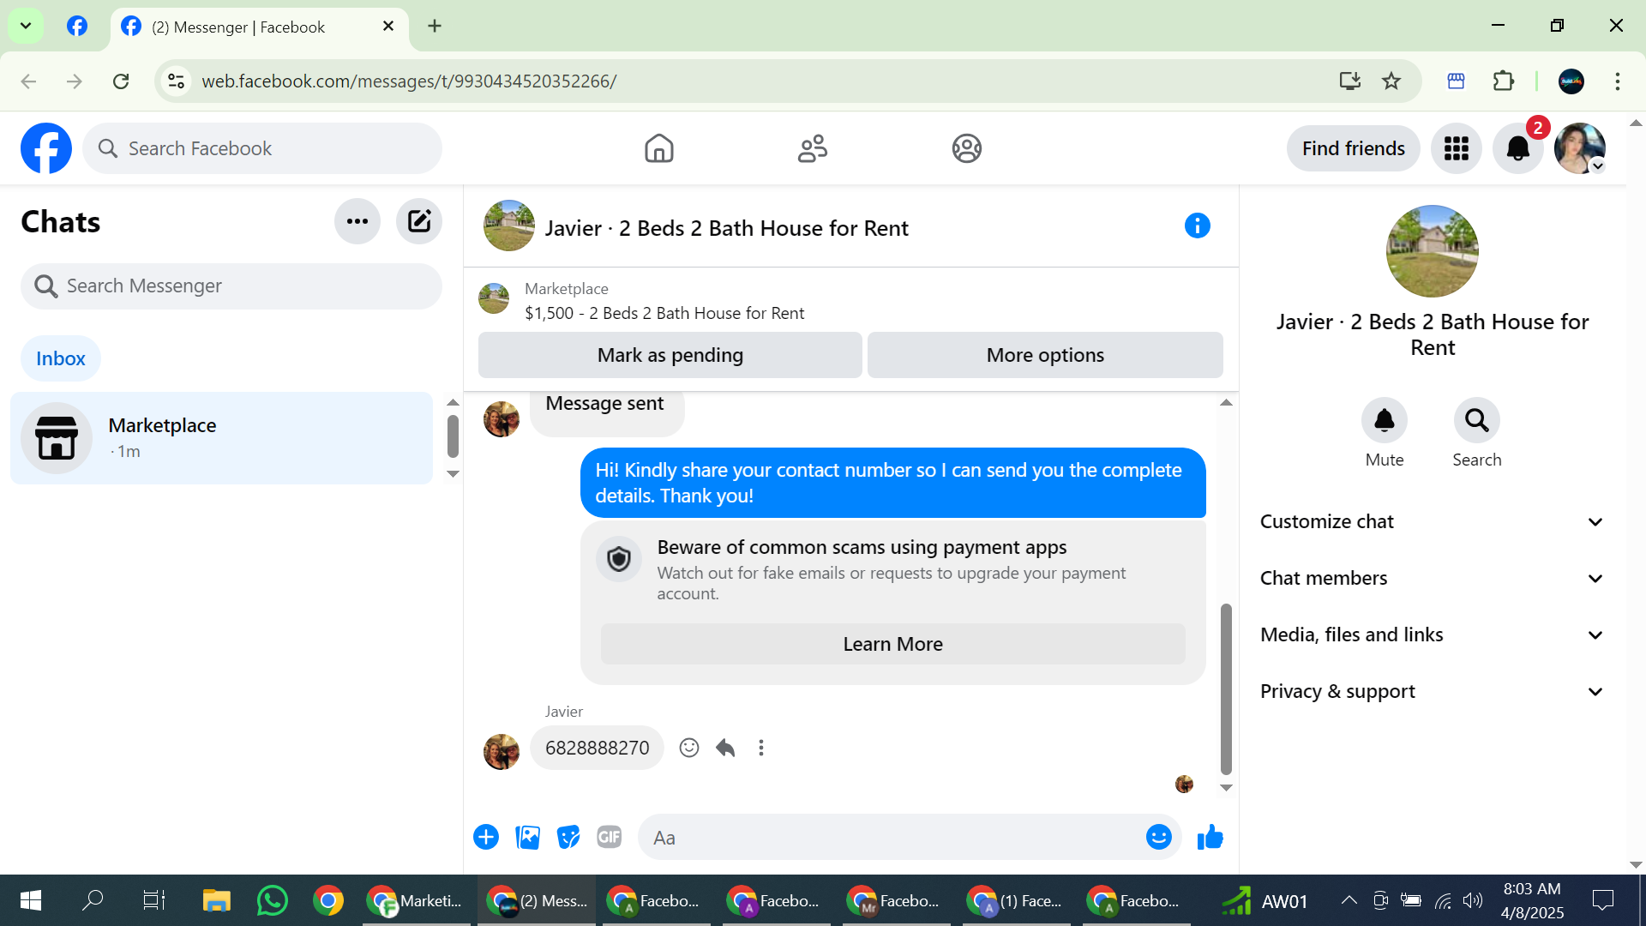This screenshot has width=1646, height=926.
Task: React to Javier's phone number message
Action: [689, 748]
